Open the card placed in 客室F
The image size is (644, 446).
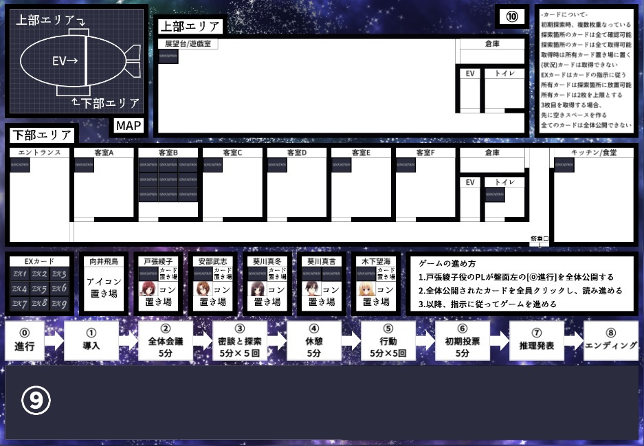click(x=406, y=165)
